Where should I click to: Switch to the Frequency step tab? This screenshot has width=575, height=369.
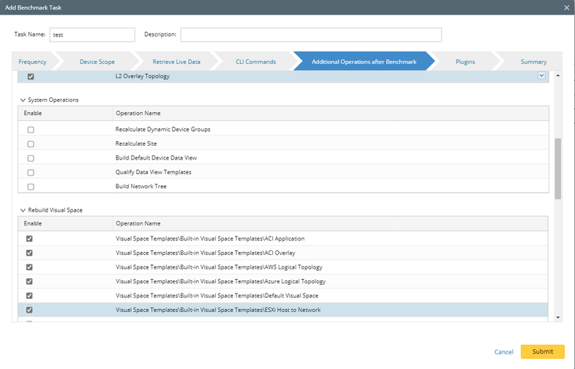pyautogui.click(x=33, y=61)
